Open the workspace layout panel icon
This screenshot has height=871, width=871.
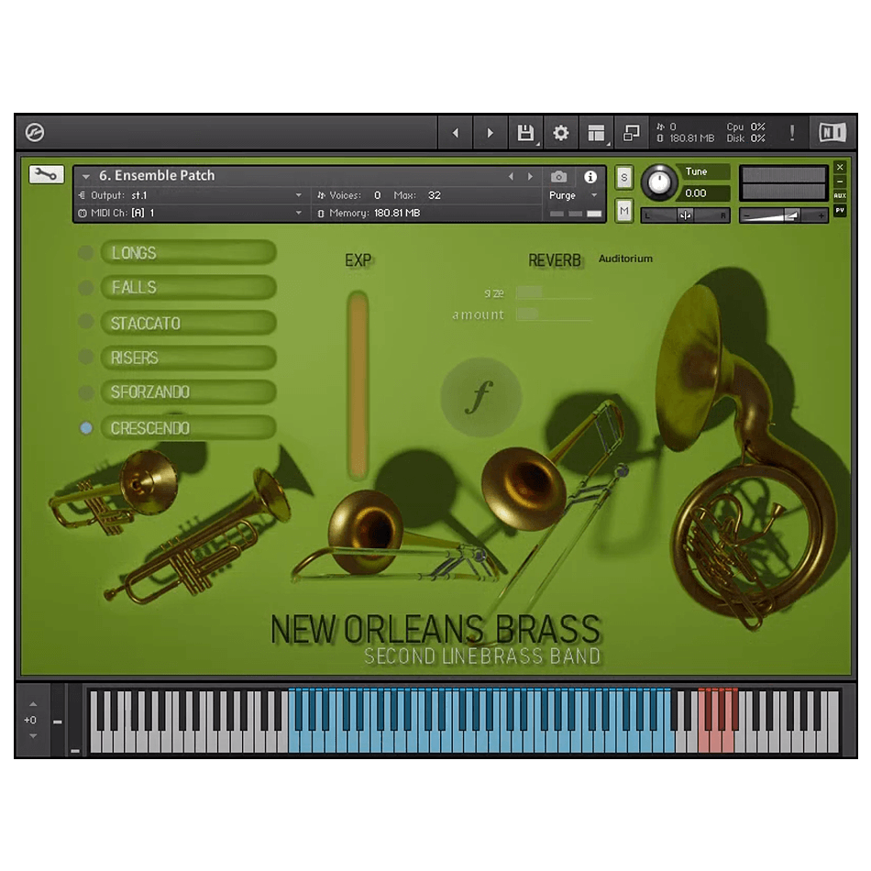[597, 133]
